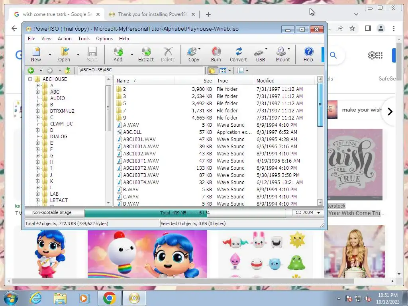Click the view mode icon
Screen dimensions: 408x306
pos(223,71)
